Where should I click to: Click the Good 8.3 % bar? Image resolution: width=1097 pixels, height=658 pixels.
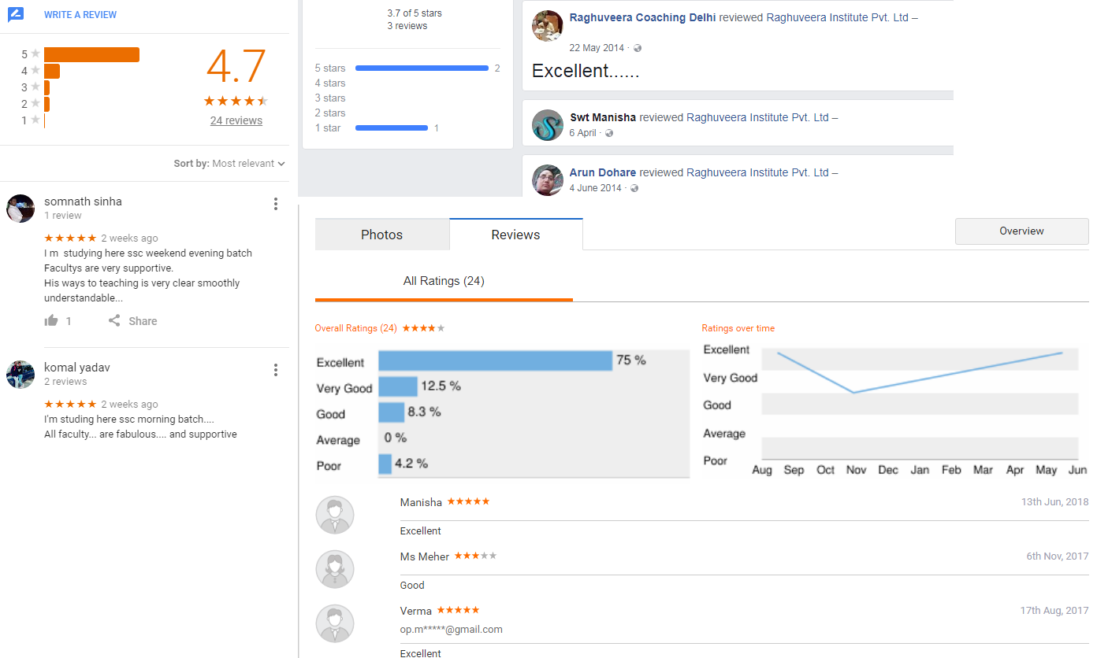point(392,412)
